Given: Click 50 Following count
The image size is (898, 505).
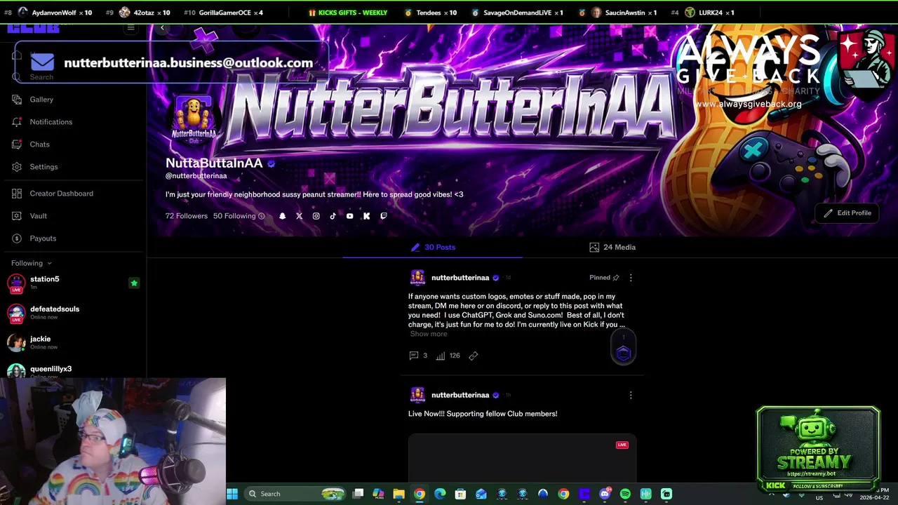Looking at the screenshot, I should [x=234, y=216].
